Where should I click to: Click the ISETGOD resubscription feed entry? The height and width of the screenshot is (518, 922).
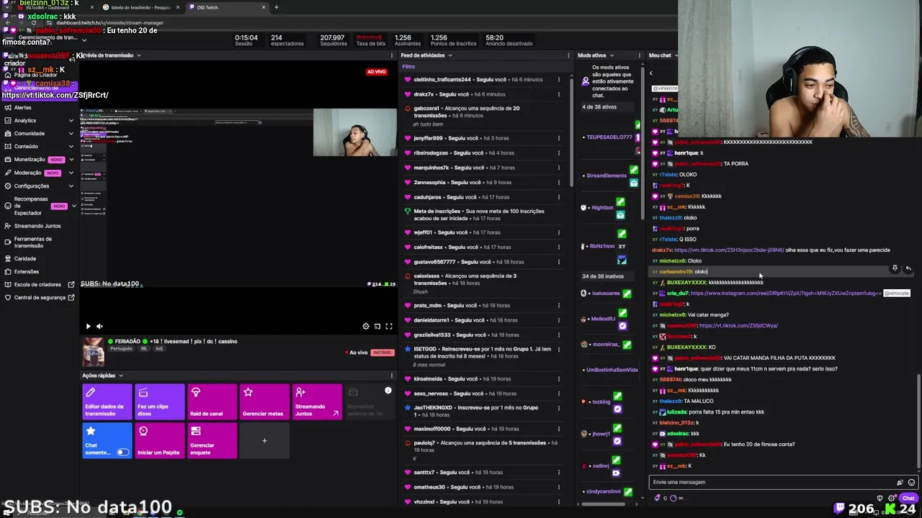[481, 356]
